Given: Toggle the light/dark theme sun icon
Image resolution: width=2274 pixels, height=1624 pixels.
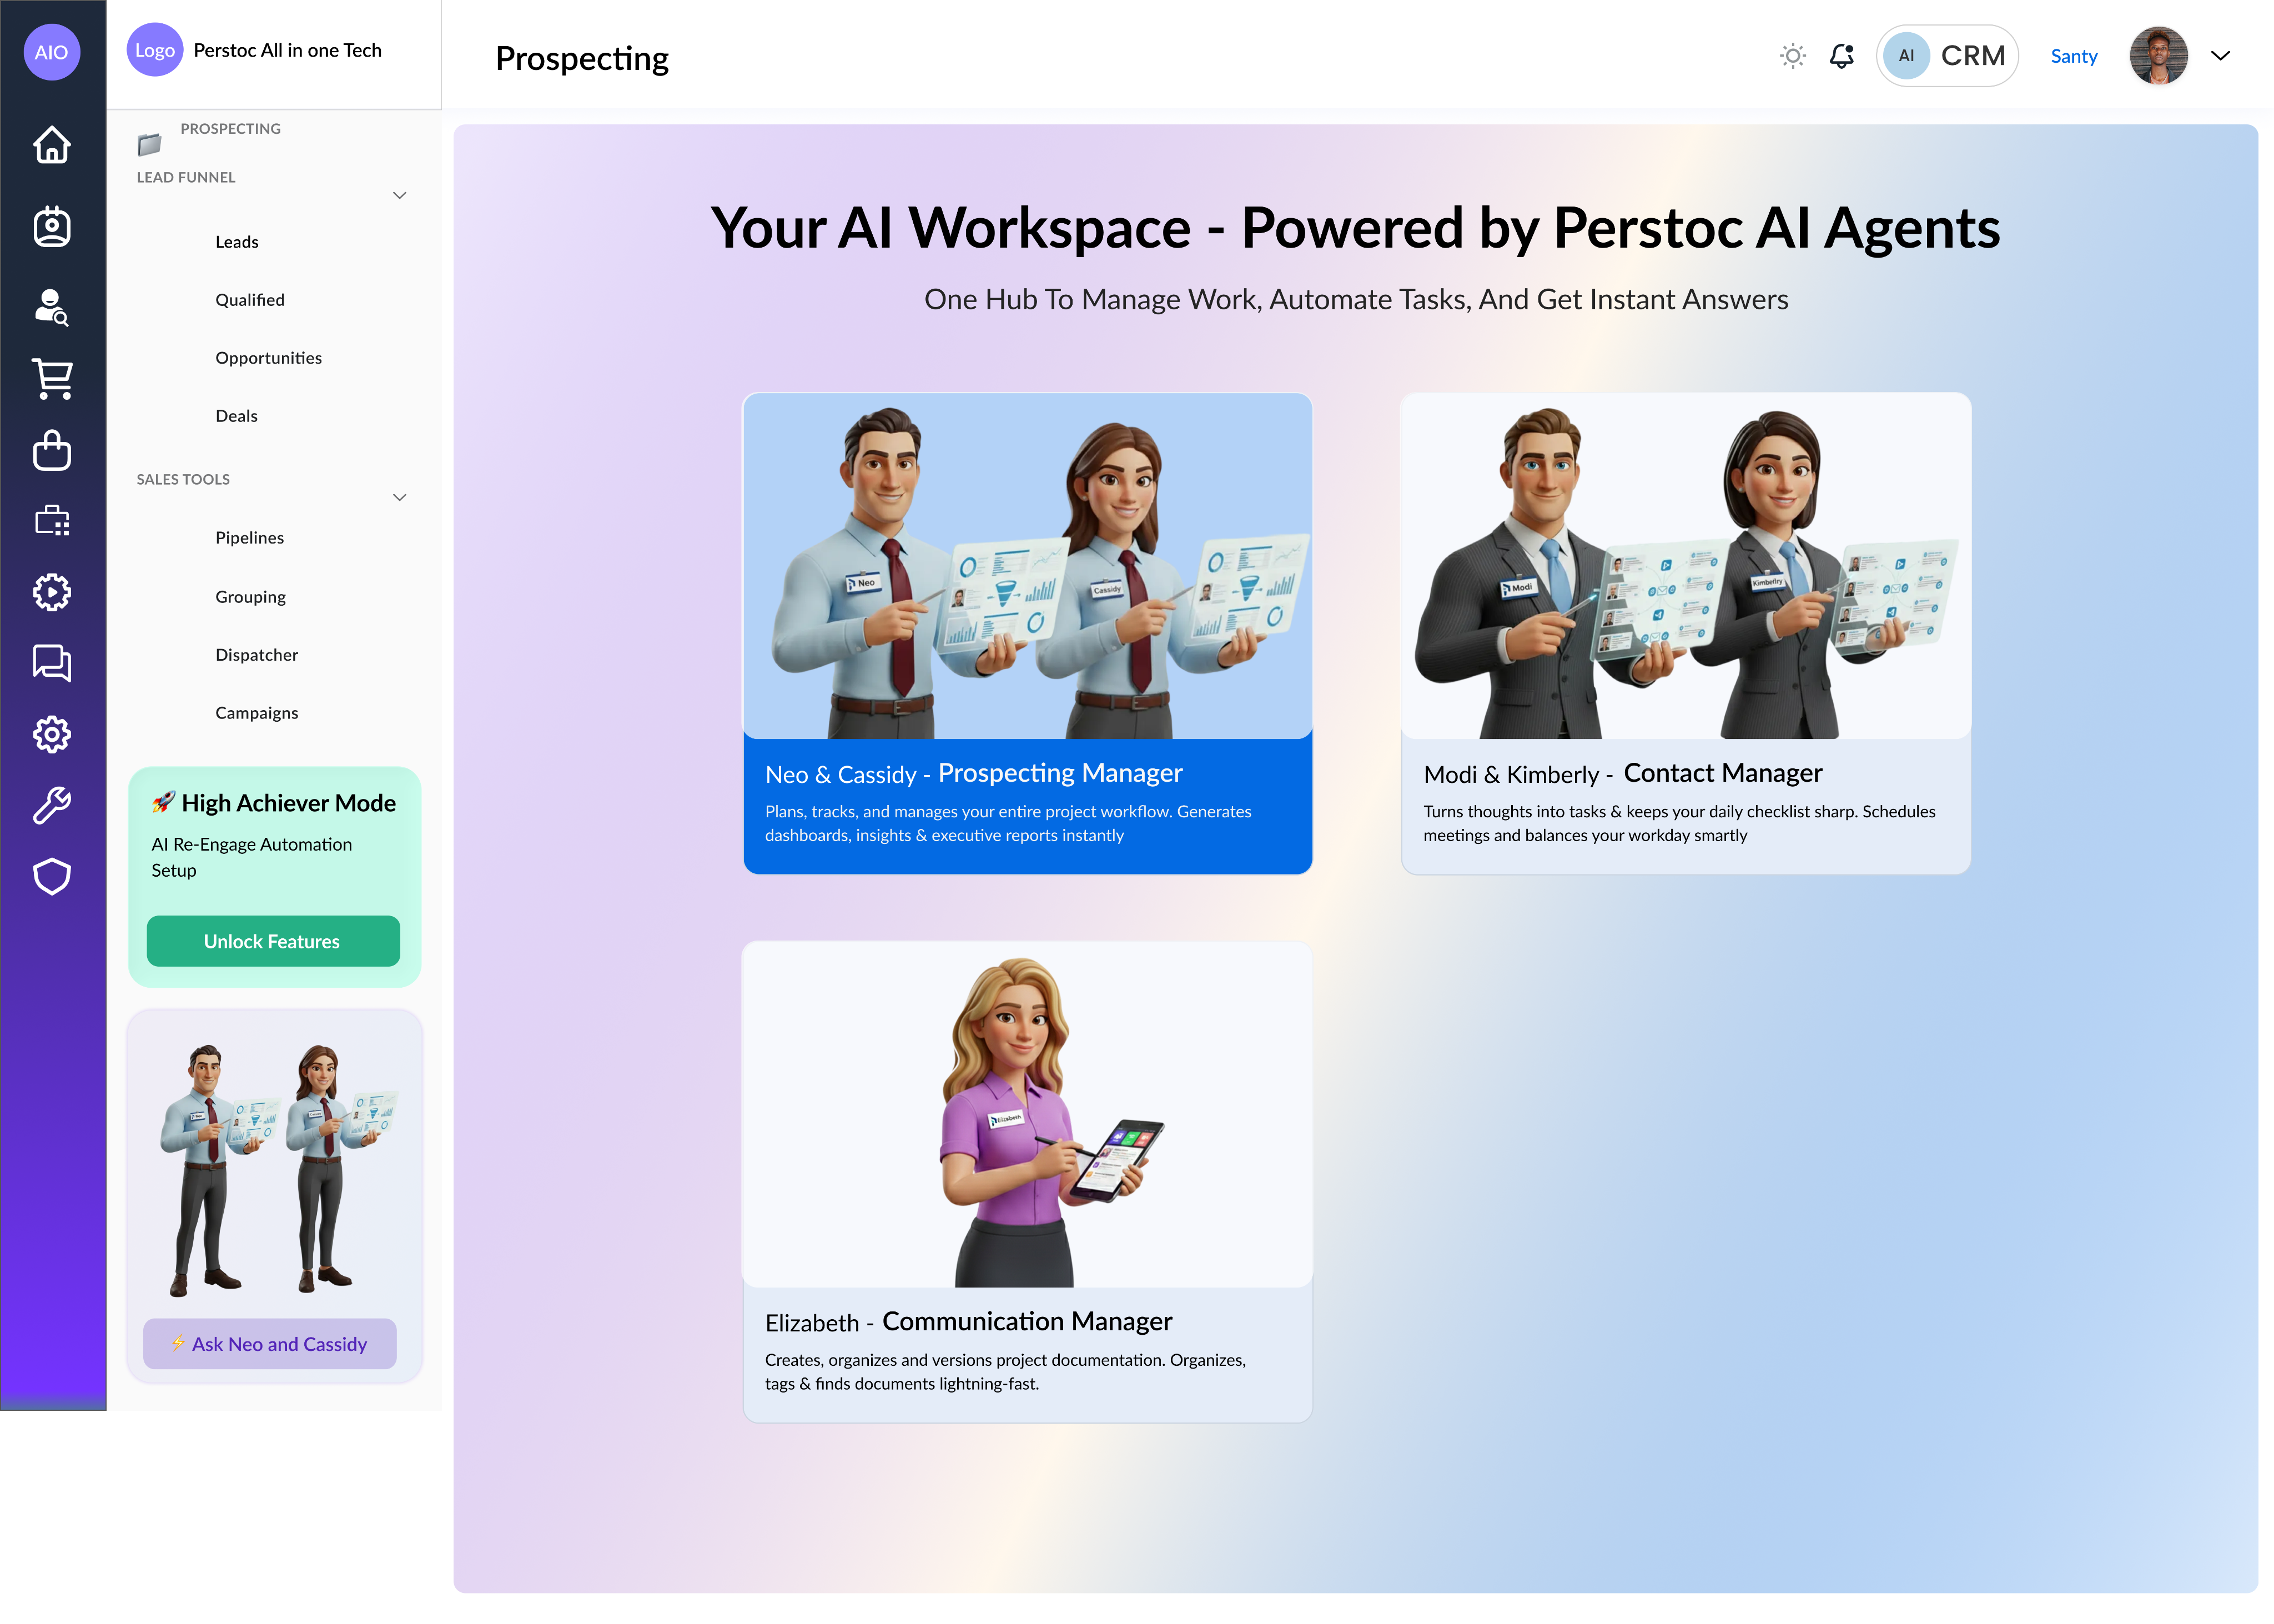Looking at the screenshot, I should pyautogui.click(x=1793, y=56).
